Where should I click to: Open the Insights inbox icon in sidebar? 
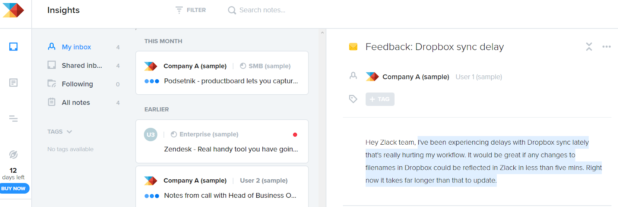[x=14, y=47]
